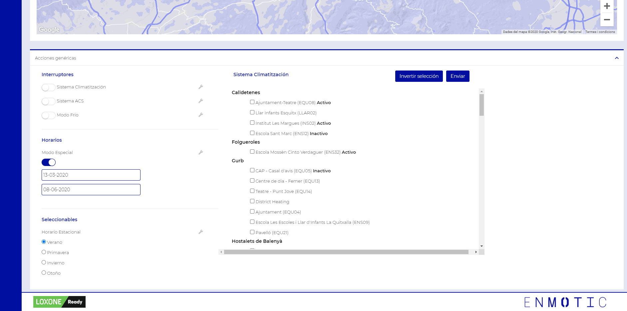Check Llar Infants Esquitx (LLAR02) checkbox
Viewport: 627px width, 311px height.
tap(252, 112)
